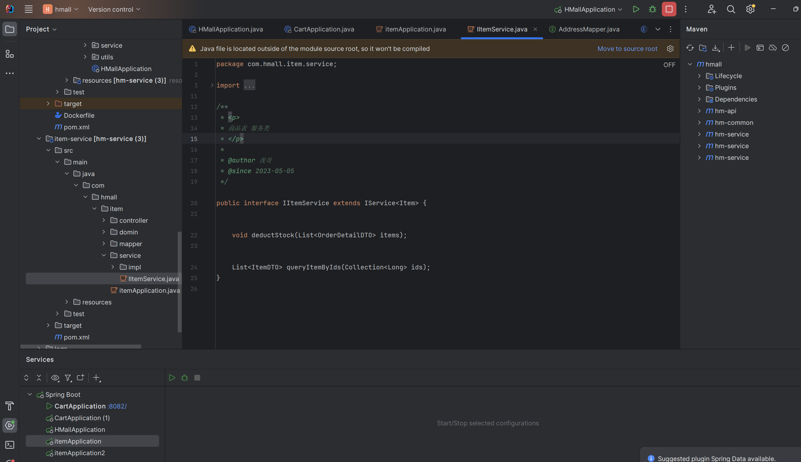Expand Maven hm-api module

pyautogui.click(x=699, y=111)
